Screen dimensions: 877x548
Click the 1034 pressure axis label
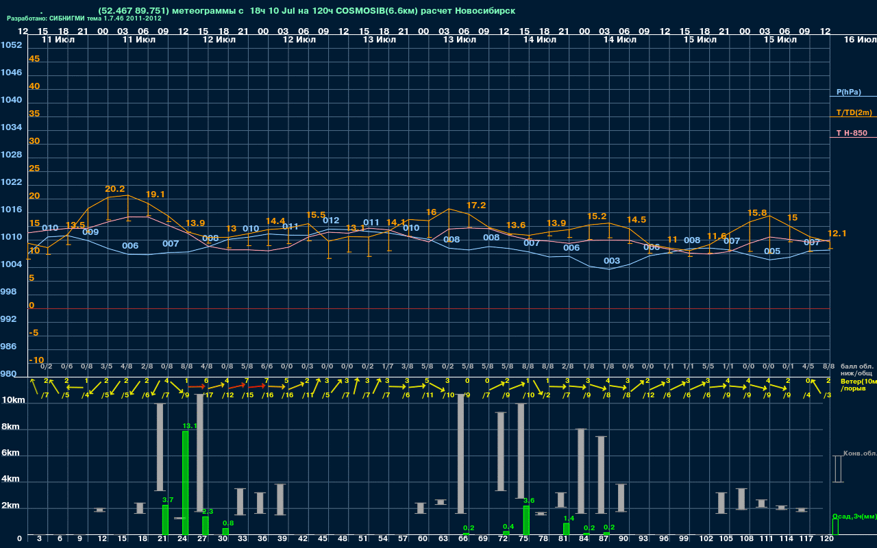(11, 127)
